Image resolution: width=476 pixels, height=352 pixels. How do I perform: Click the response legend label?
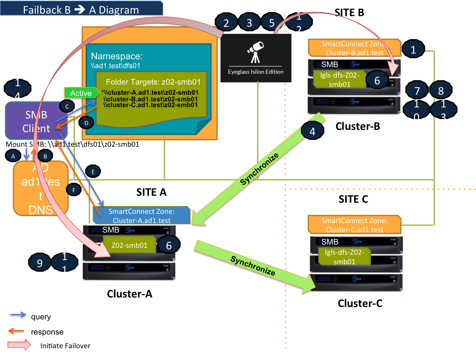click(x=47, y=332)
